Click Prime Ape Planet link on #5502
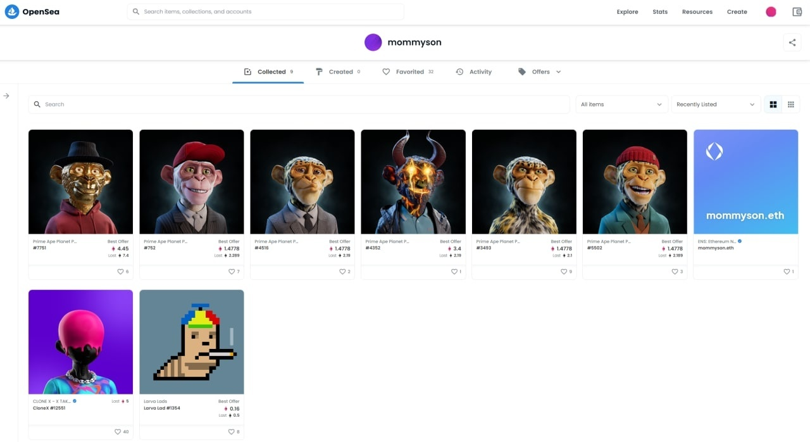The height and width of the screenshot is (442, 810). [609, 241]
